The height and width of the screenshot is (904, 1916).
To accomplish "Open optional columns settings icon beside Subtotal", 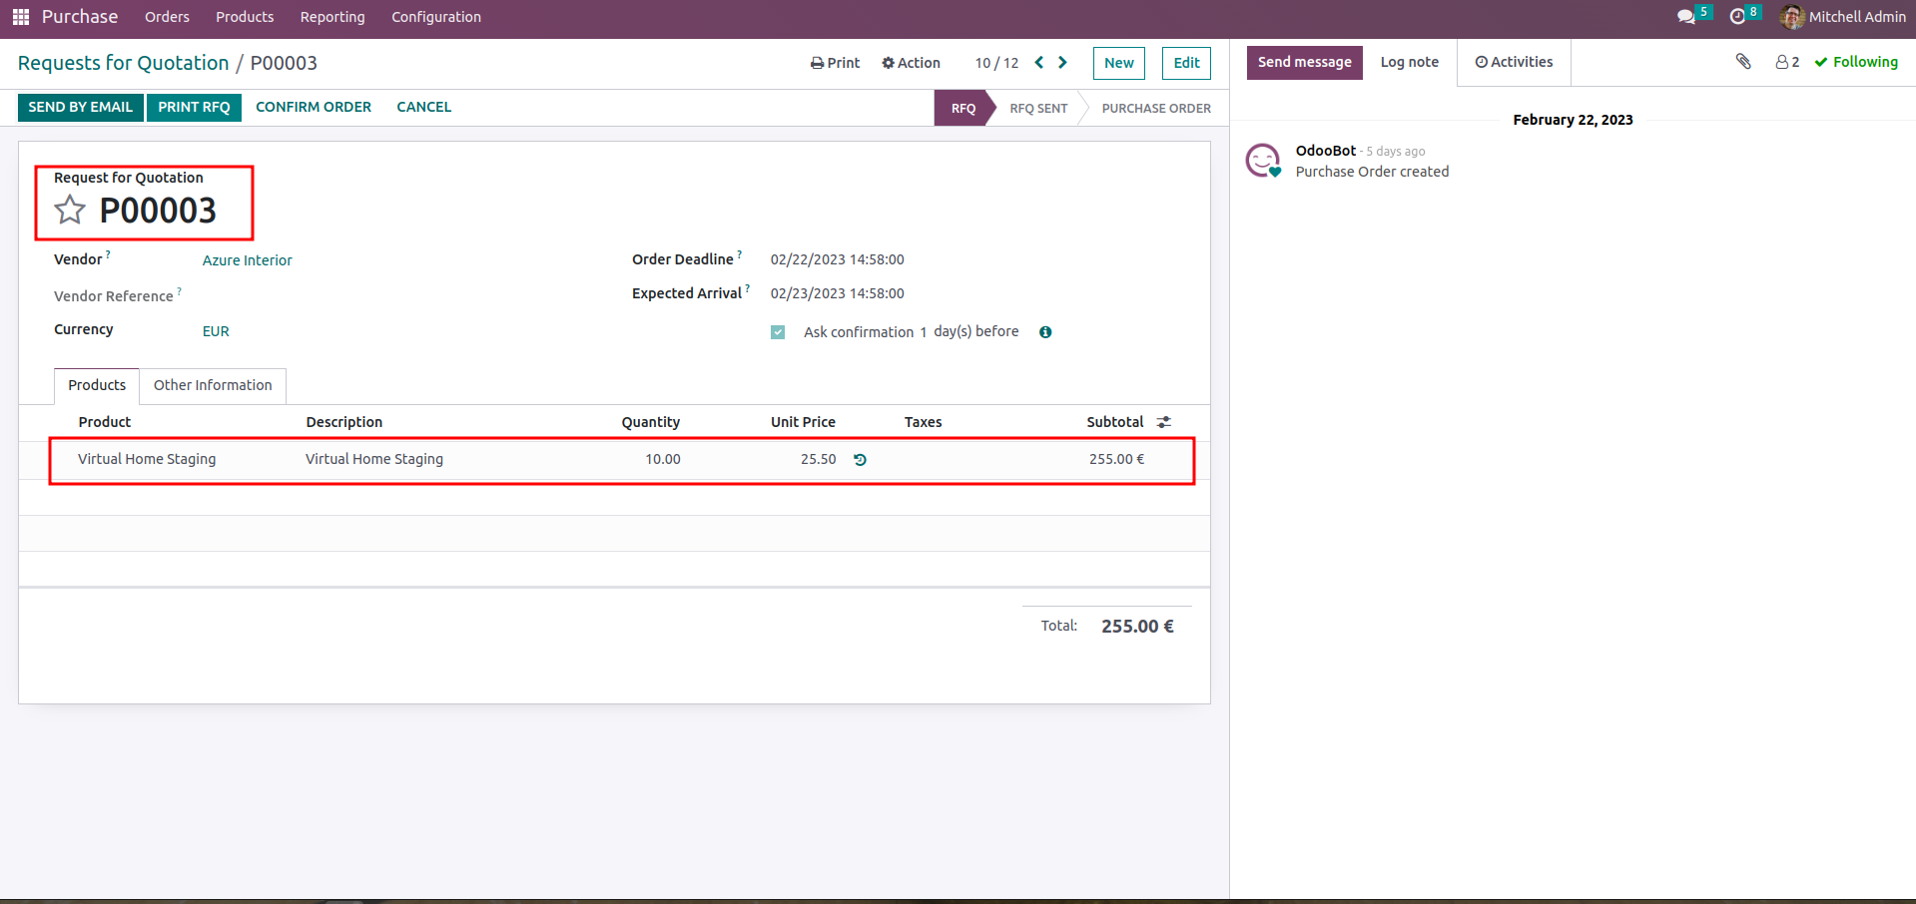I will tap(1164, 422).
